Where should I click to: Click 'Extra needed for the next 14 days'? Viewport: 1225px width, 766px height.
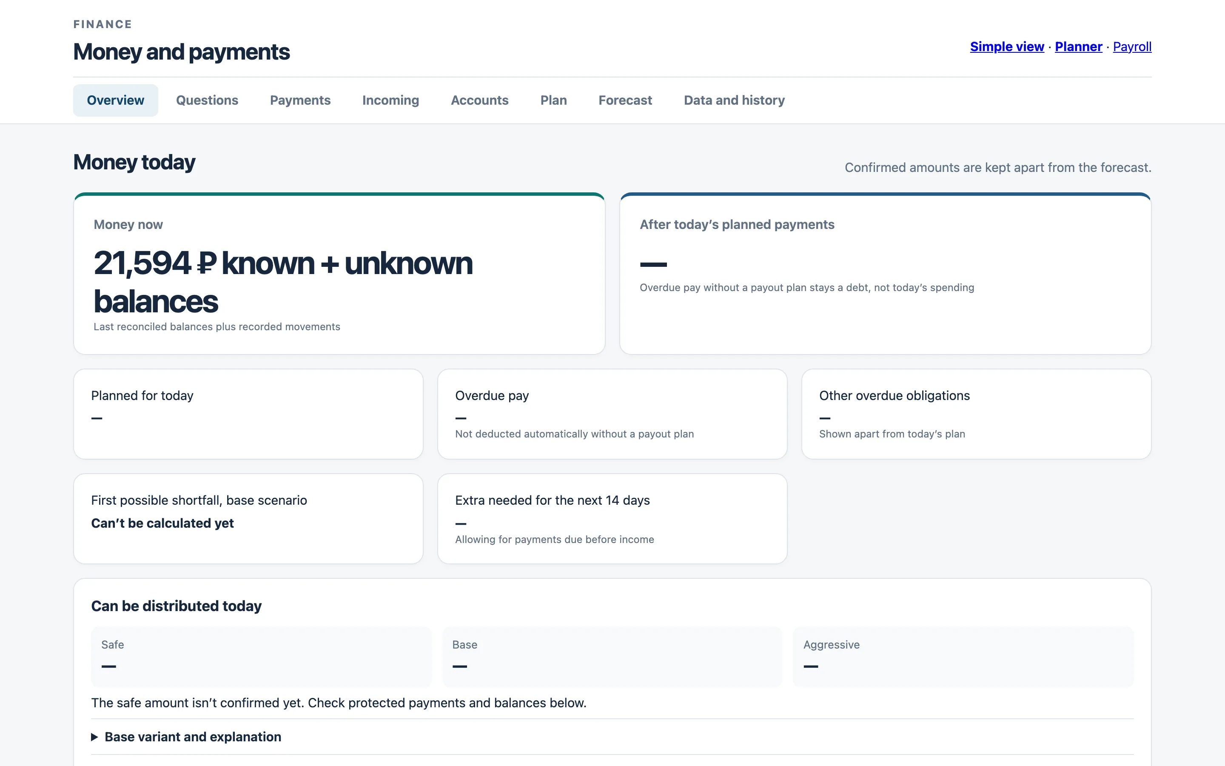click(x=552, y=500)
